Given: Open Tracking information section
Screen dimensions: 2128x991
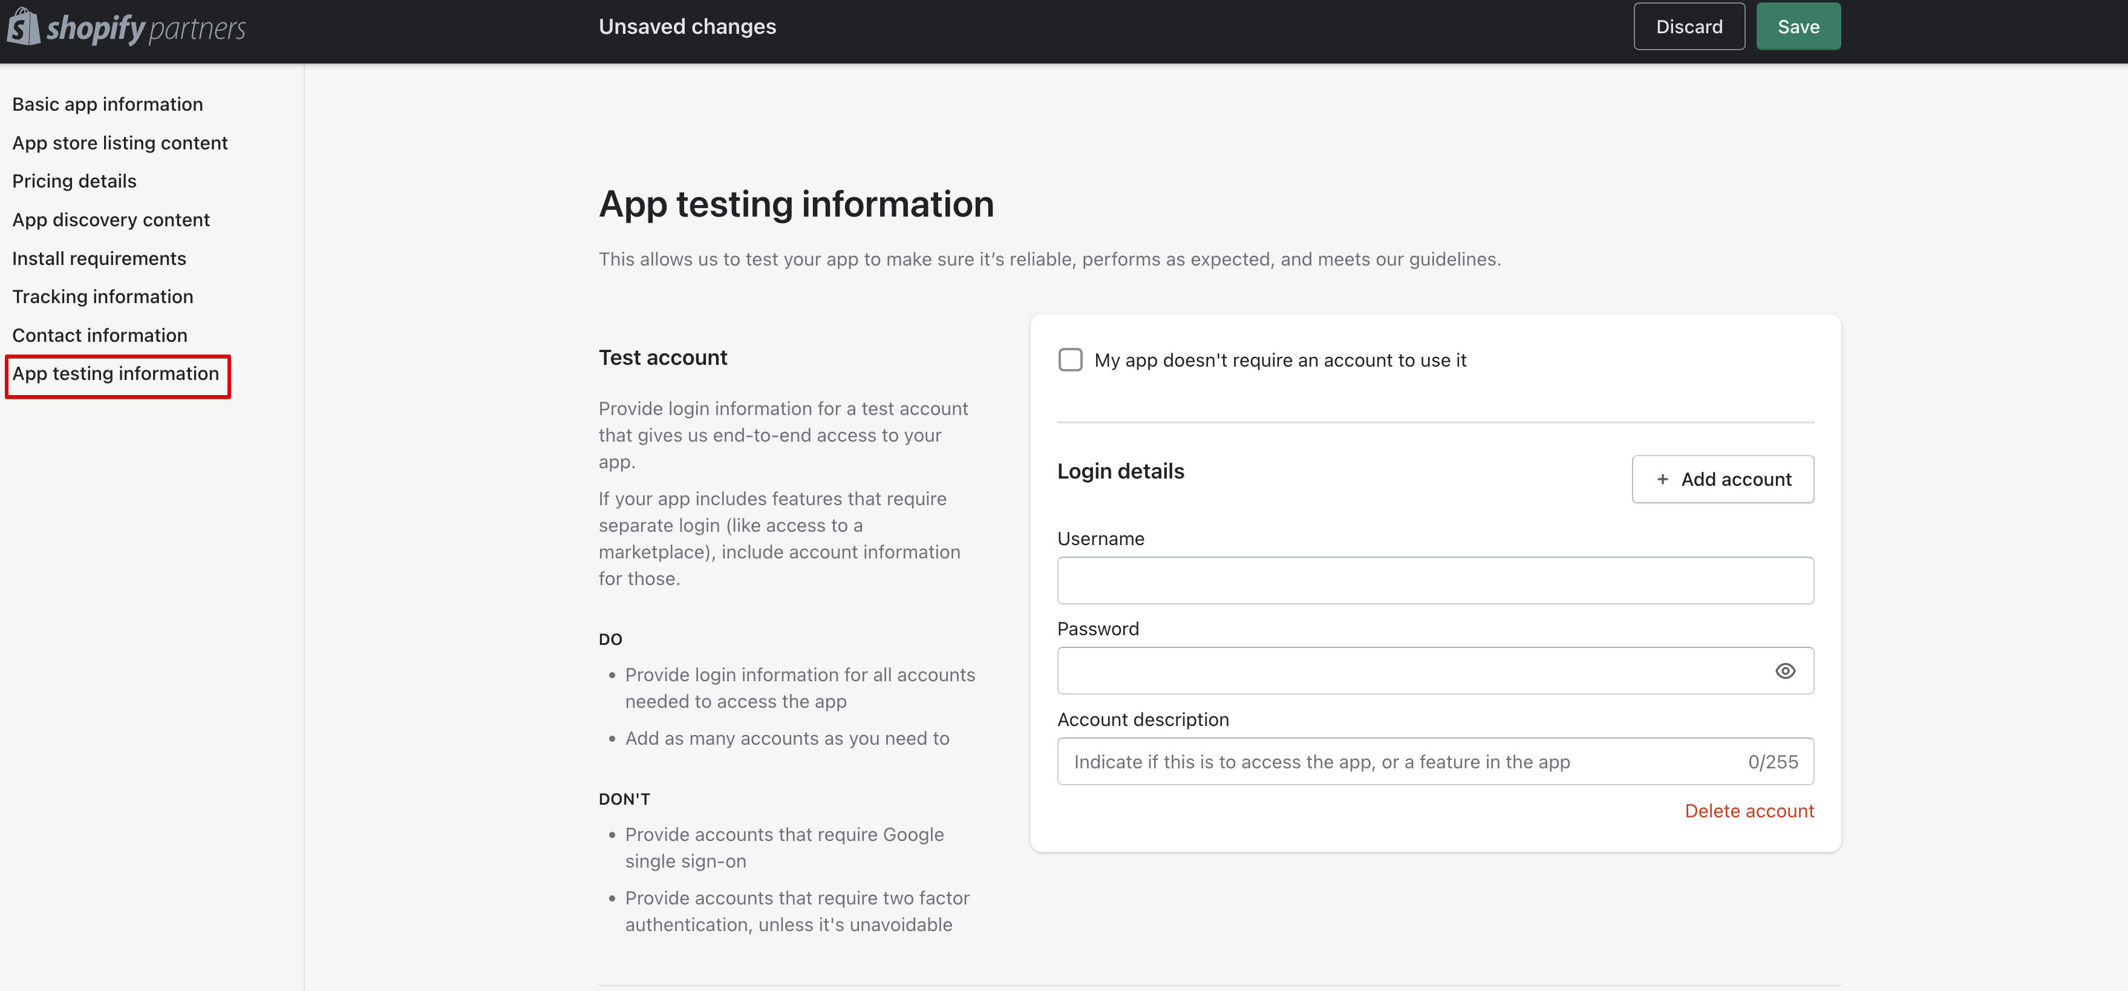Looking at the screenshot, I should click(x=102, y=296).
